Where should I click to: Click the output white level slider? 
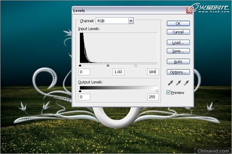click(x=157, y=91)
